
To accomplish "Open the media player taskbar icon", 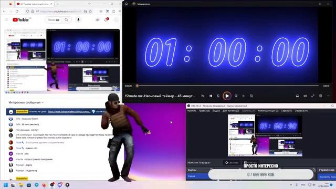I will coord(67,185).
